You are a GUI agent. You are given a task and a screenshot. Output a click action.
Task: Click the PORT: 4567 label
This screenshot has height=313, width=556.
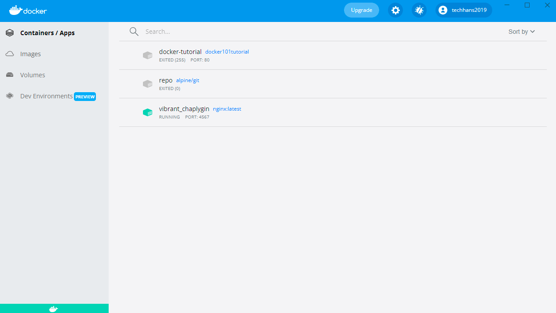[197, 117]
